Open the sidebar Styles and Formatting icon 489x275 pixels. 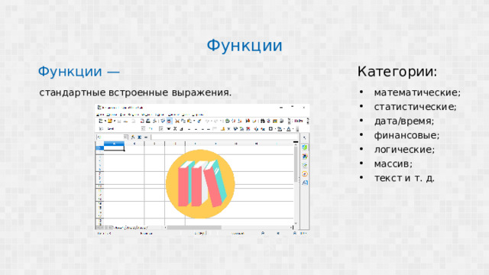click(305, 156)
